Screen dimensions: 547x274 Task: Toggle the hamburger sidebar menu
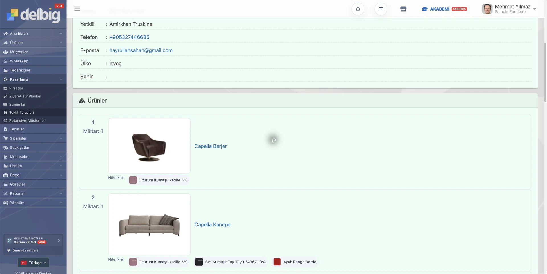click(x=77, y=9)
